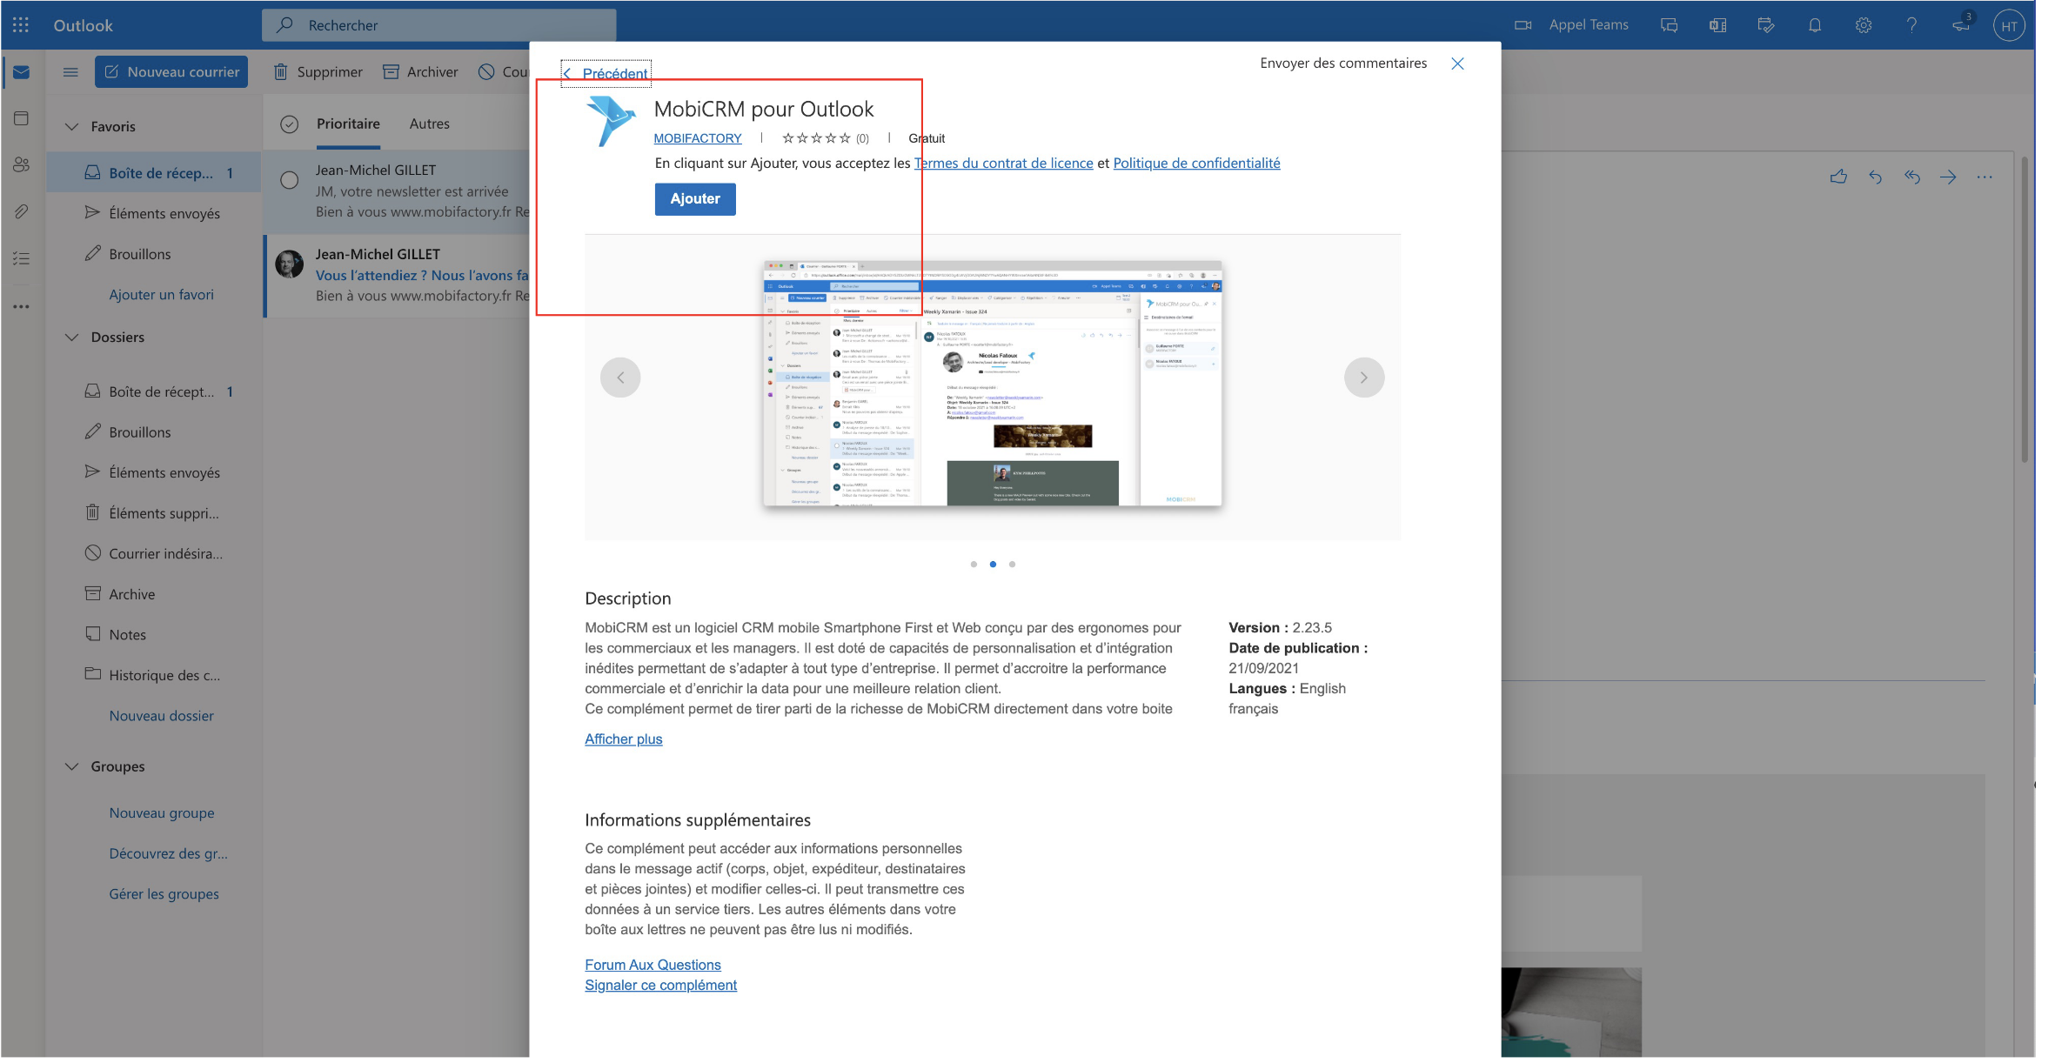
Task: Open Calendar from left rail
Action: click(x=22, y=118)
